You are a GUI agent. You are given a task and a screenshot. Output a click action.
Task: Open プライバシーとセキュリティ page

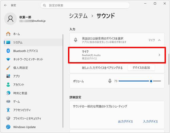(x=33, y=118)
